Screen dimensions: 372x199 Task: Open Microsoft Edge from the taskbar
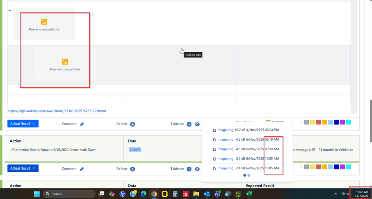[x=143, y=194]
